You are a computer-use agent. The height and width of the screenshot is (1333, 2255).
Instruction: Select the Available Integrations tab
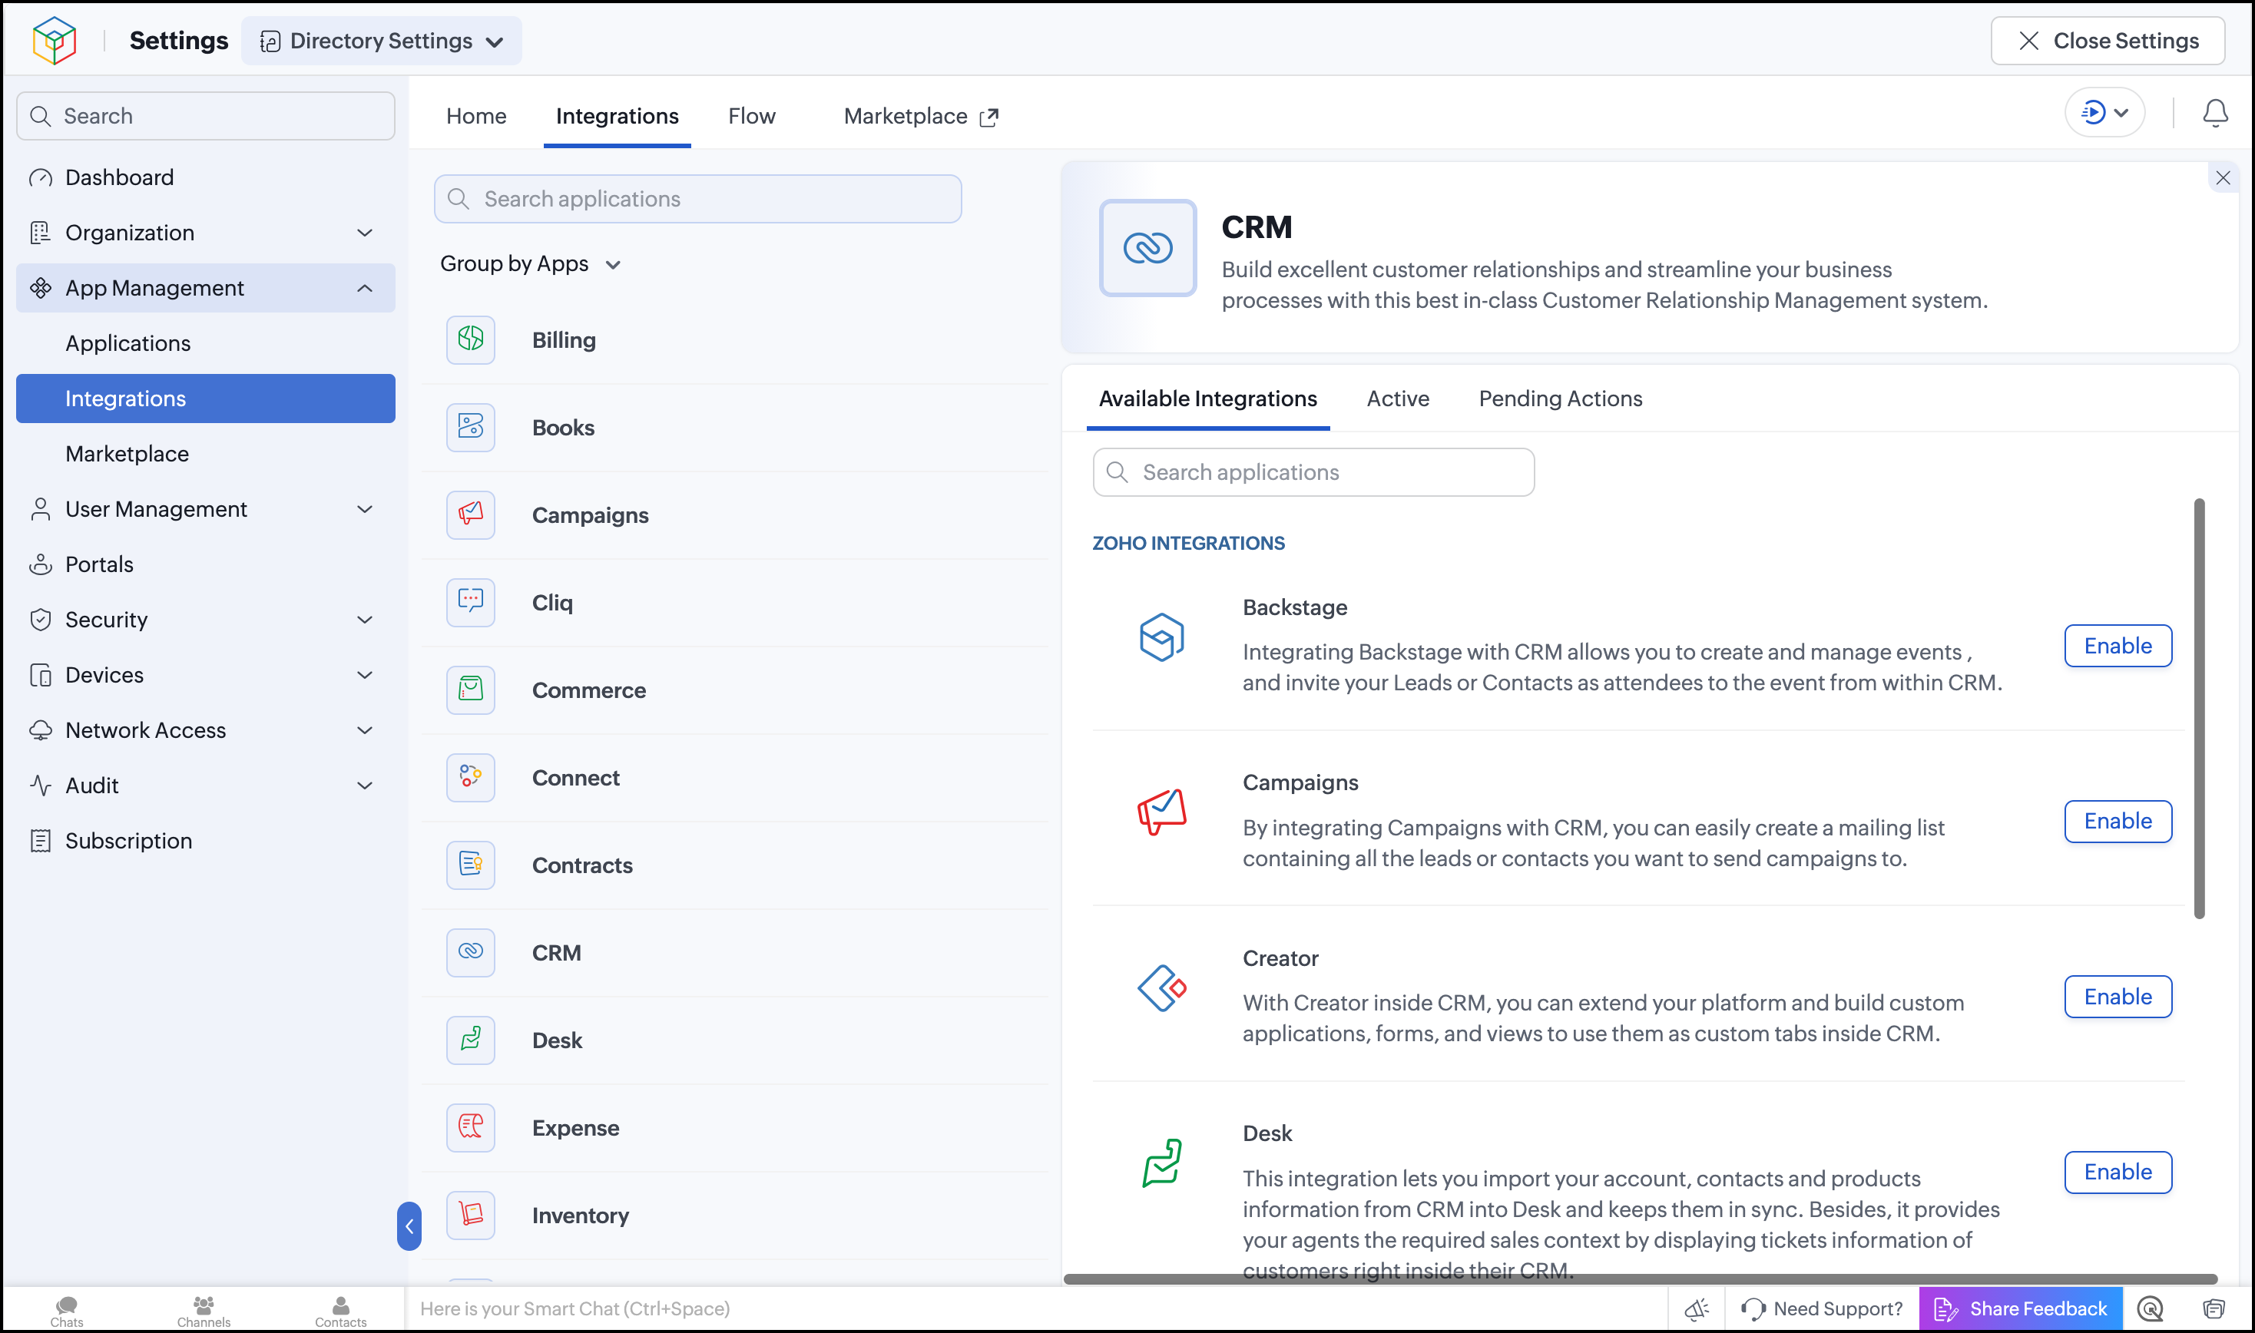1207,398
